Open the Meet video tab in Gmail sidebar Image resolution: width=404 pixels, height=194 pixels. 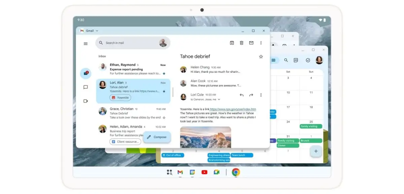pyautogui.click(x=86, y=101)
